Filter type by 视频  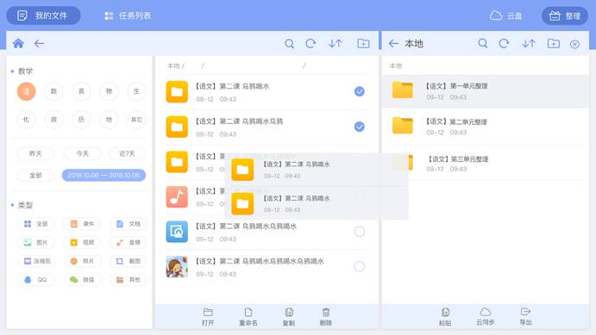[82, 243]
